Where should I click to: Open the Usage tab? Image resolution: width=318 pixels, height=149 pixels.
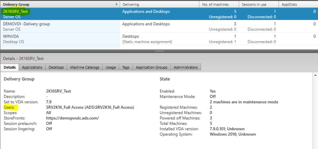point(111,67)
